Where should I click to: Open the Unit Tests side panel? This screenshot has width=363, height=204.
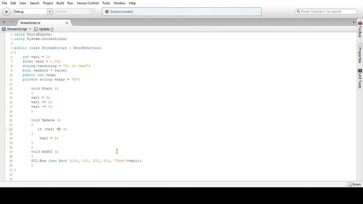point(360,79)
